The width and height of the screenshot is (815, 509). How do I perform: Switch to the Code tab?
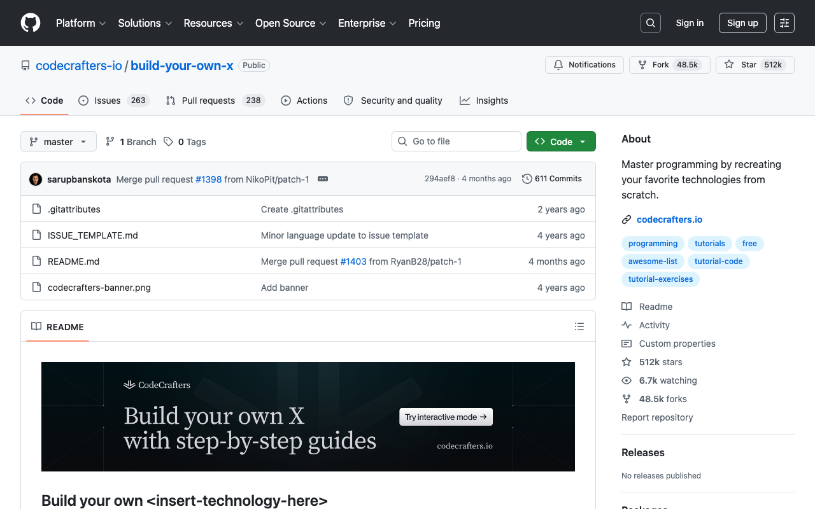[45, 101]
